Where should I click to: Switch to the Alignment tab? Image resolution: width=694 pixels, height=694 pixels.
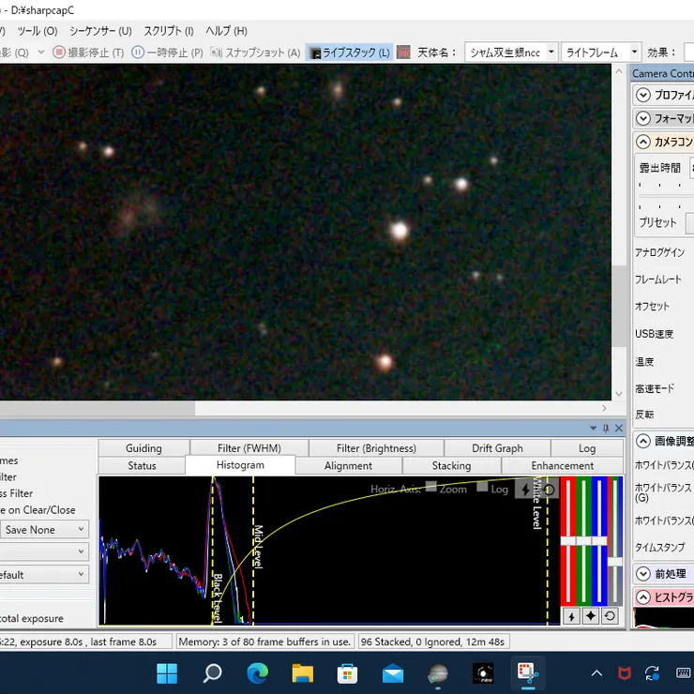pyautogui.click(x=348, y=465)
